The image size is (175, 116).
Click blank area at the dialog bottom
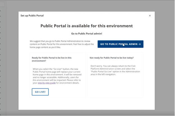pyautogui.click(x=86, y=104)
